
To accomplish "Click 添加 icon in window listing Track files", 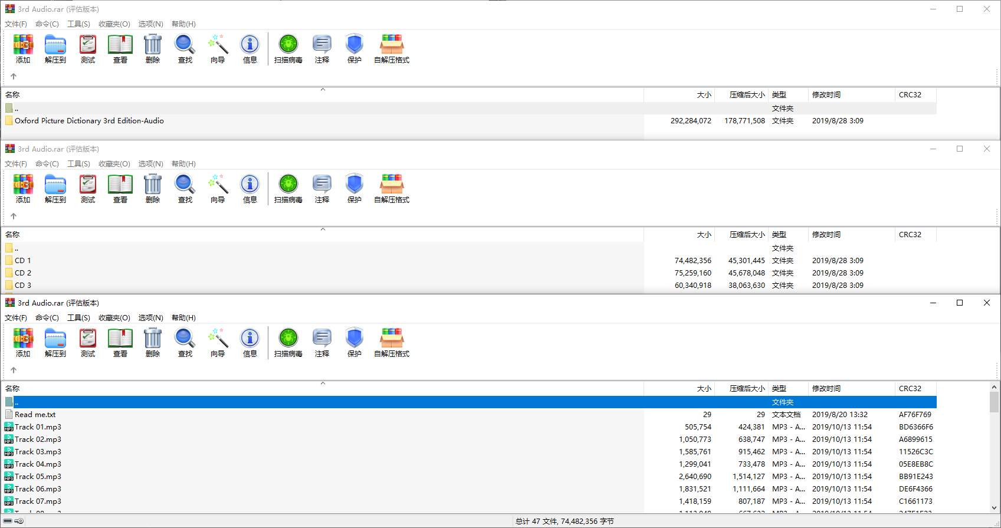I will tap(23, 343).
